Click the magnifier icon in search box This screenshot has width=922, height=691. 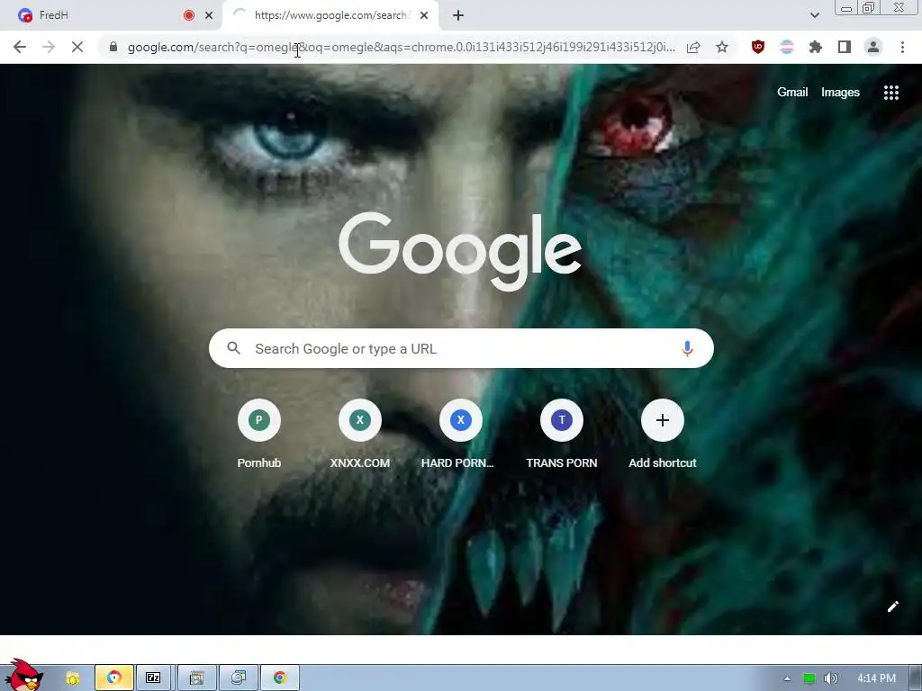pos(233,348)
